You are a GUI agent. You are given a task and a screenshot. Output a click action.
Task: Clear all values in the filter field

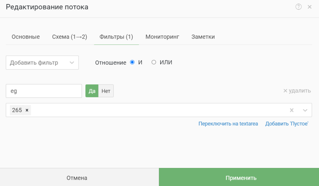292,110
